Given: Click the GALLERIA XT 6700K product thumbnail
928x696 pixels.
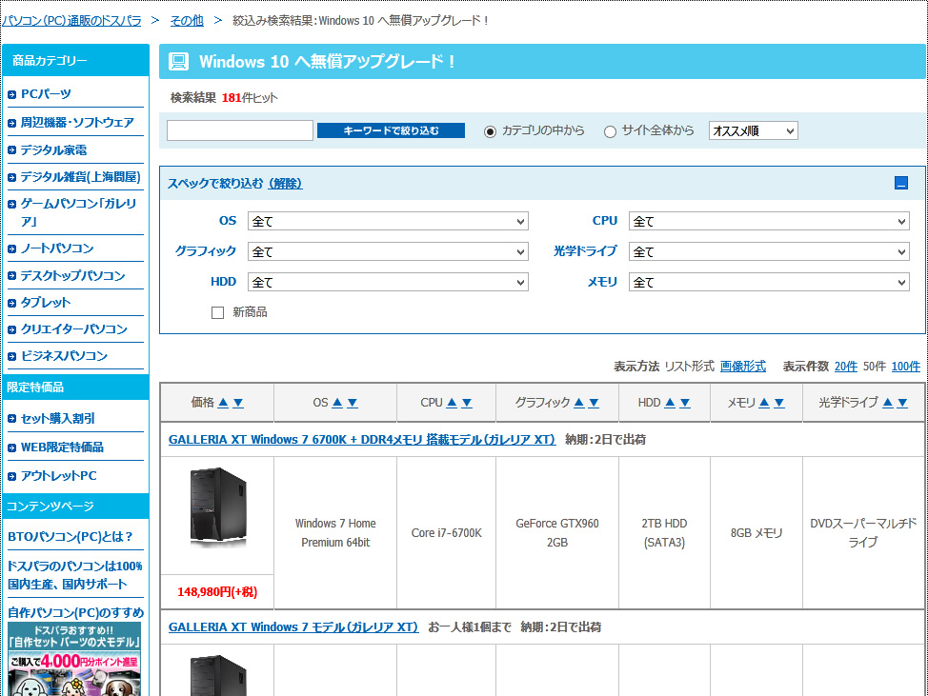Looking at the screenshot, I should [217, 507].
